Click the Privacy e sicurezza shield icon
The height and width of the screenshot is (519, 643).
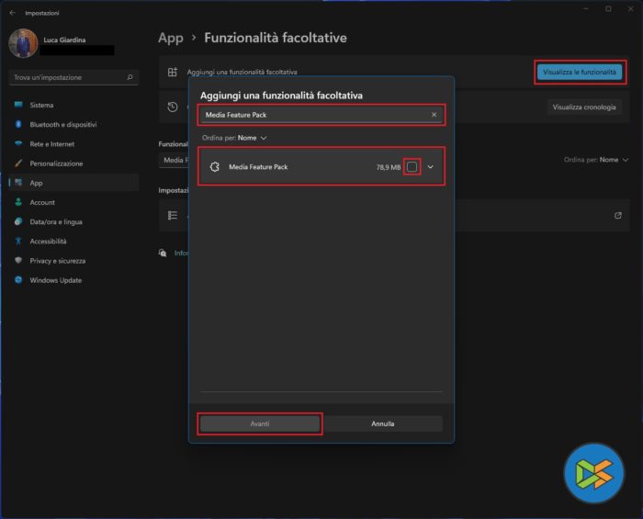pyautogui.click(x=18, y=261)
